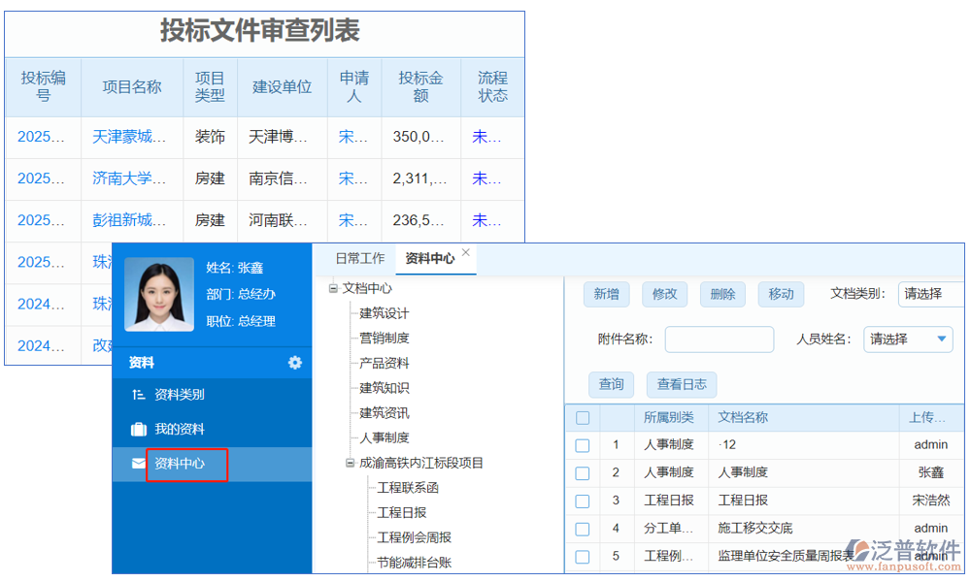This screenshot has width=971, height=582.
Task: Click the 资料类别 list icon in sidebar
Action: [x=139, y=396]
